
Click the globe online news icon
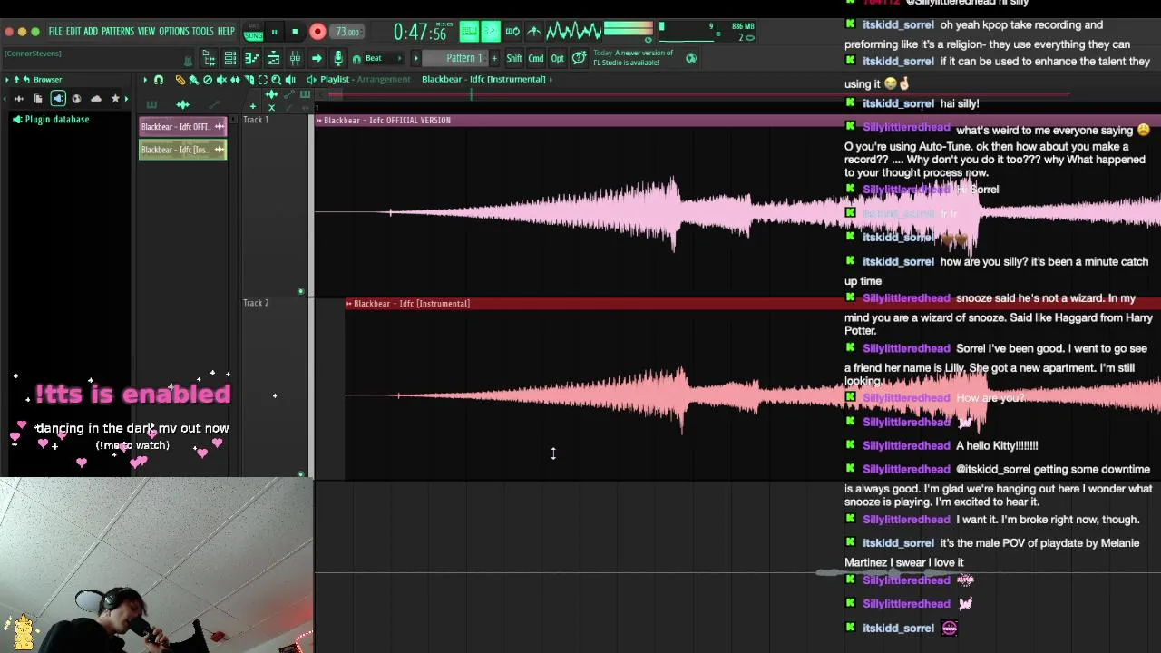click(x=690, y=59)
